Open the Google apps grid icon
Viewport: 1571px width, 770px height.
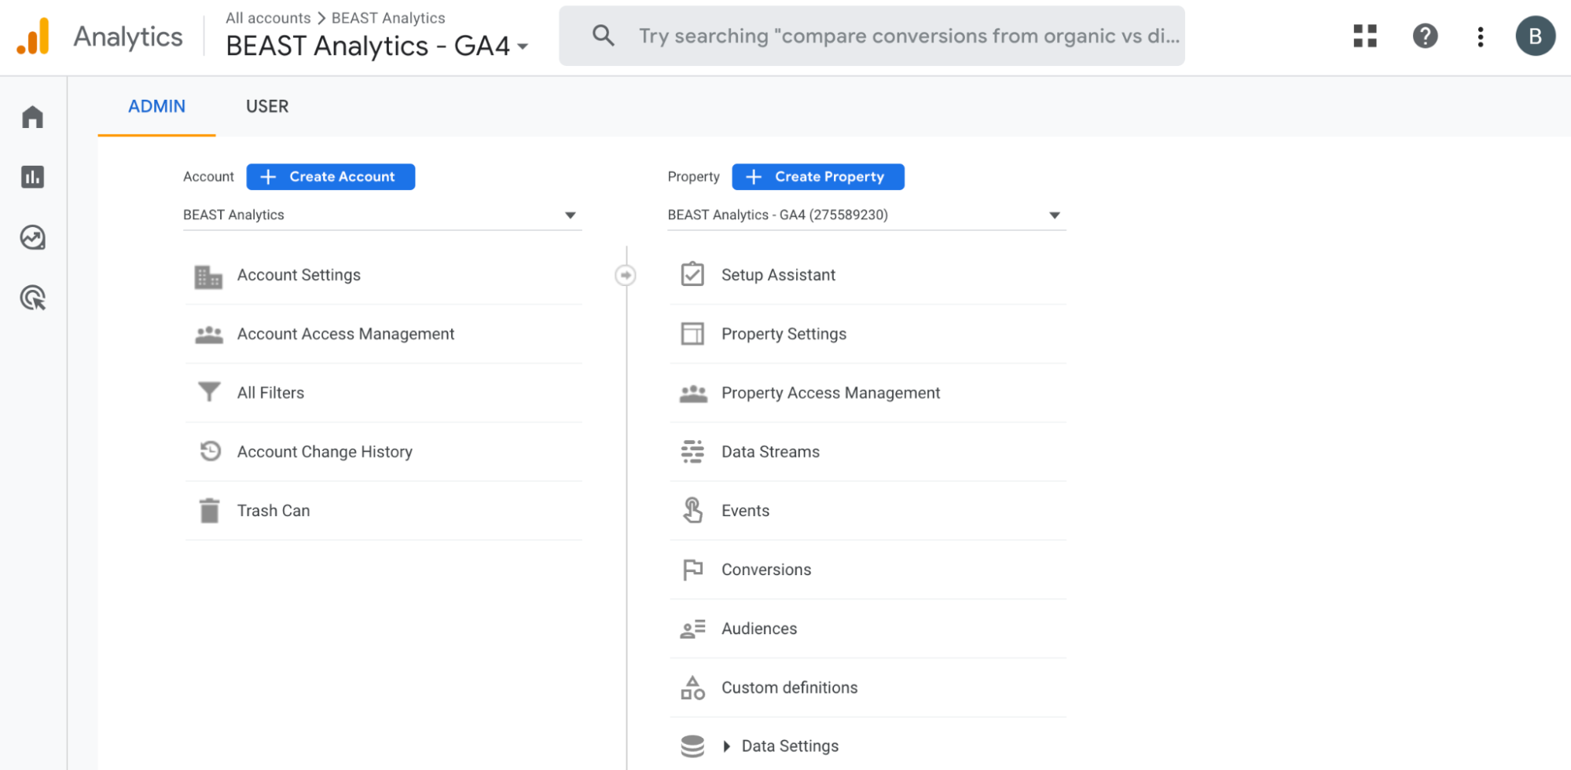tap(1365, 36)
